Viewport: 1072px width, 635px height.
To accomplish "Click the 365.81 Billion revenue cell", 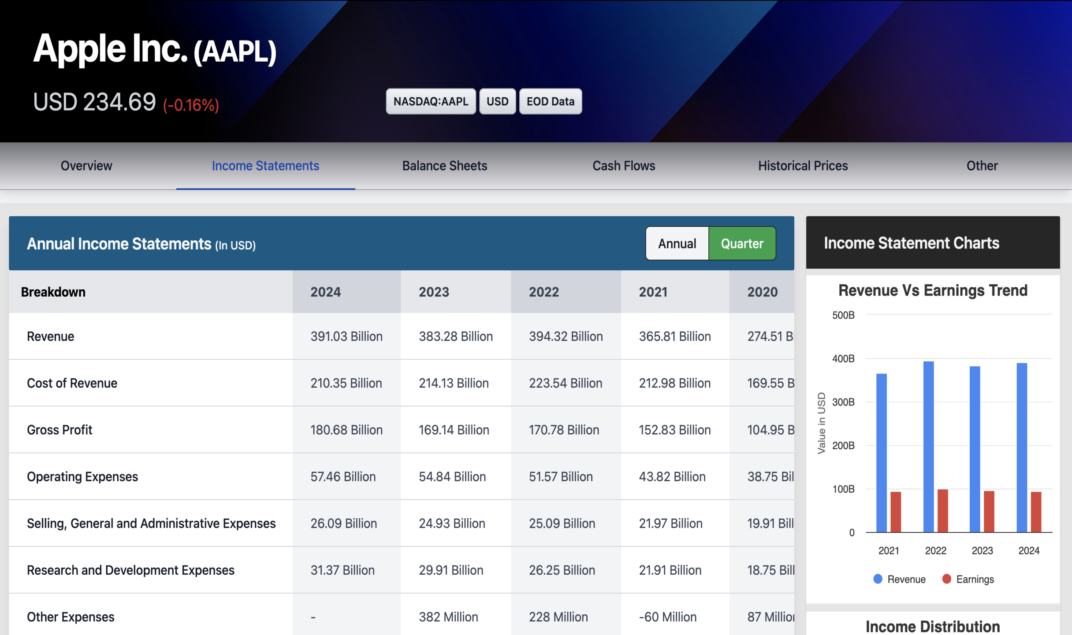I will point(675,336).
